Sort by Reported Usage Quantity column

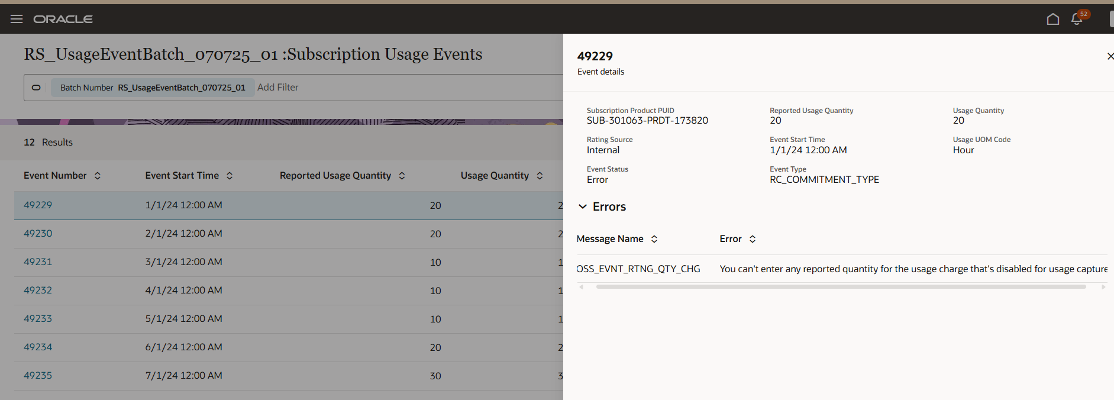(x=402, y=176)
